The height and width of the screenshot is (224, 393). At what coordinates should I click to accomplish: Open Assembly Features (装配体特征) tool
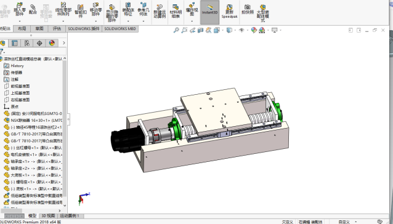128,9
